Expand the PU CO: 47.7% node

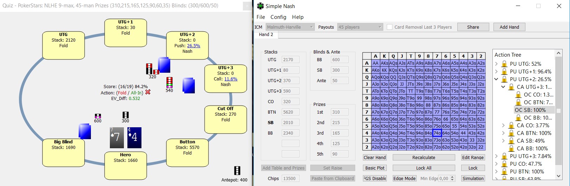click(x=497, y=164)
